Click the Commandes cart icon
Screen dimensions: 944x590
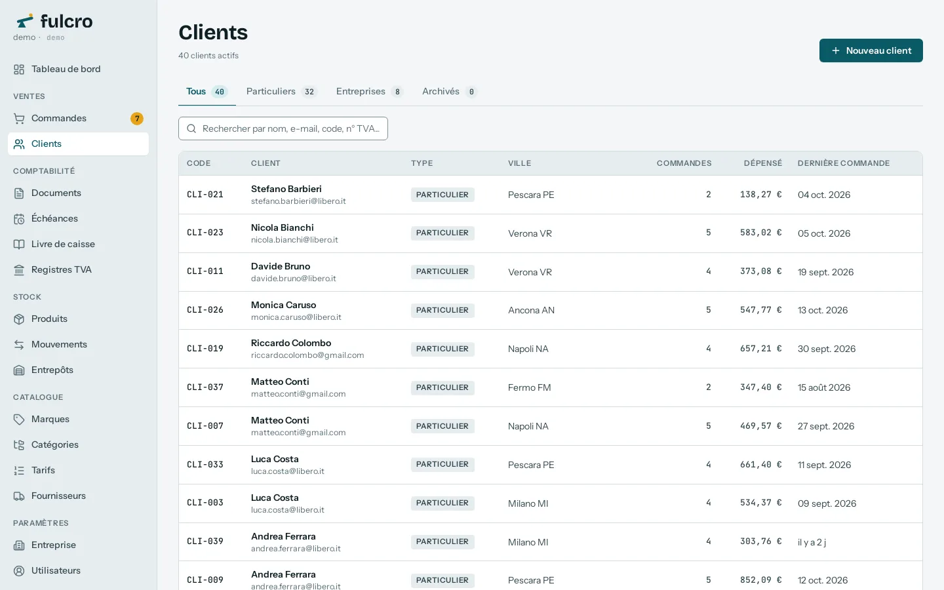click(19, 119)
